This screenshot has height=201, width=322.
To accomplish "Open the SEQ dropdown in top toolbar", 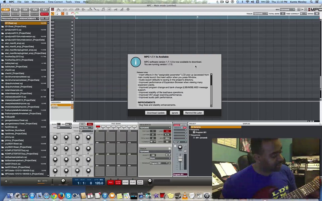I will click(287, 10).
